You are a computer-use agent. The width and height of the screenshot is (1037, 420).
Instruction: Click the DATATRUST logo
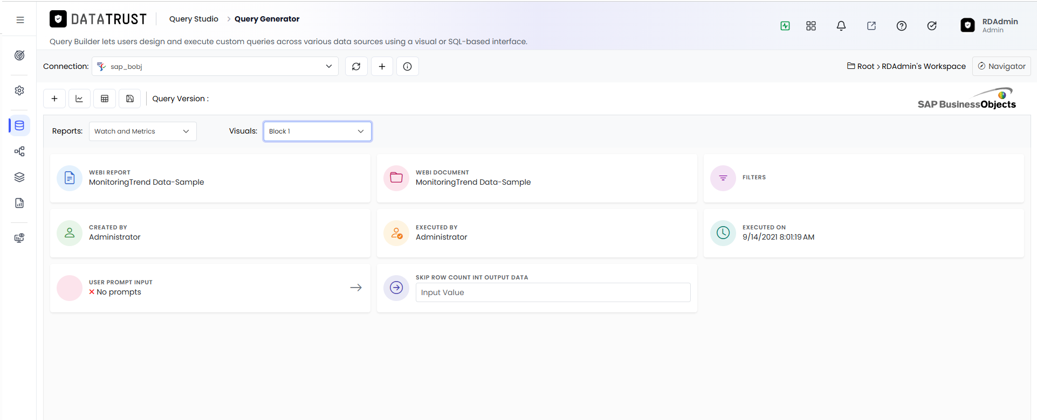(98, 19)
